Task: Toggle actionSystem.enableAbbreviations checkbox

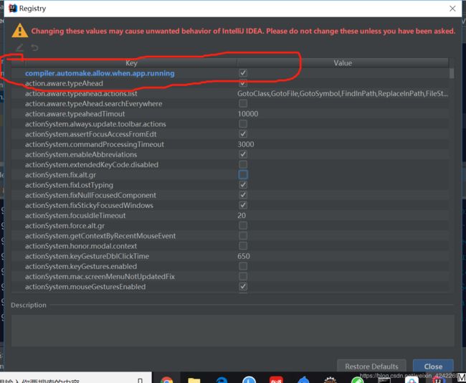Action: pyautogui.click(x=243, y=154)
